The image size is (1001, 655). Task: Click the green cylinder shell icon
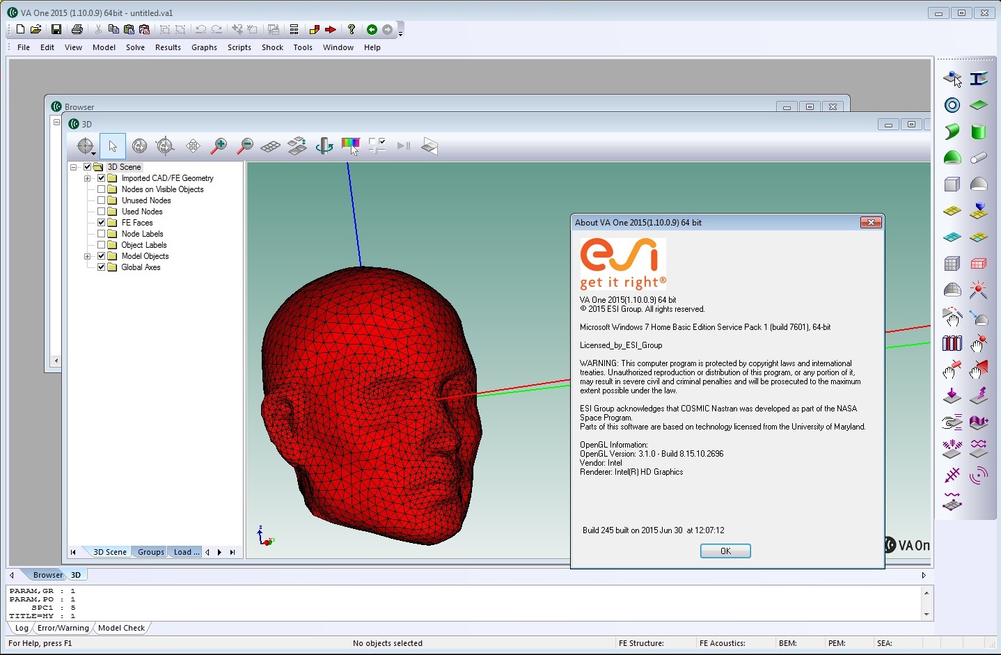pyautogui.click(x=979, y=132)
